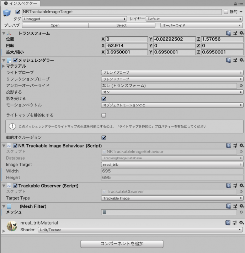Open Image Target nreal_trib dropdown
This screenshot has width=245, height=253.
tap(172, 165)
